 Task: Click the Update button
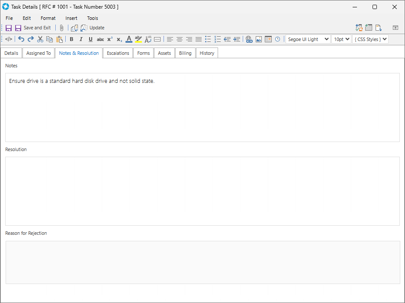[x=93, y=28]
